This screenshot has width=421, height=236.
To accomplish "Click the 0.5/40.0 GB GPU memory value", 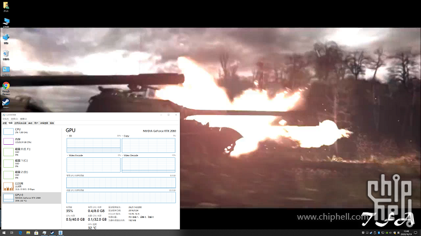I will [x=75, y=220].
